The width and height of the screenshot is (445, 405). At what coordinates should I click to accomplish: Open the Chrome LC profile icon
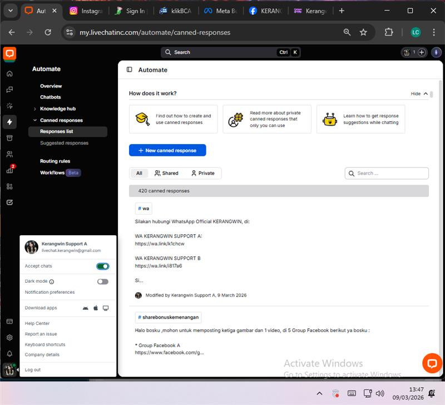click(416, 32)
